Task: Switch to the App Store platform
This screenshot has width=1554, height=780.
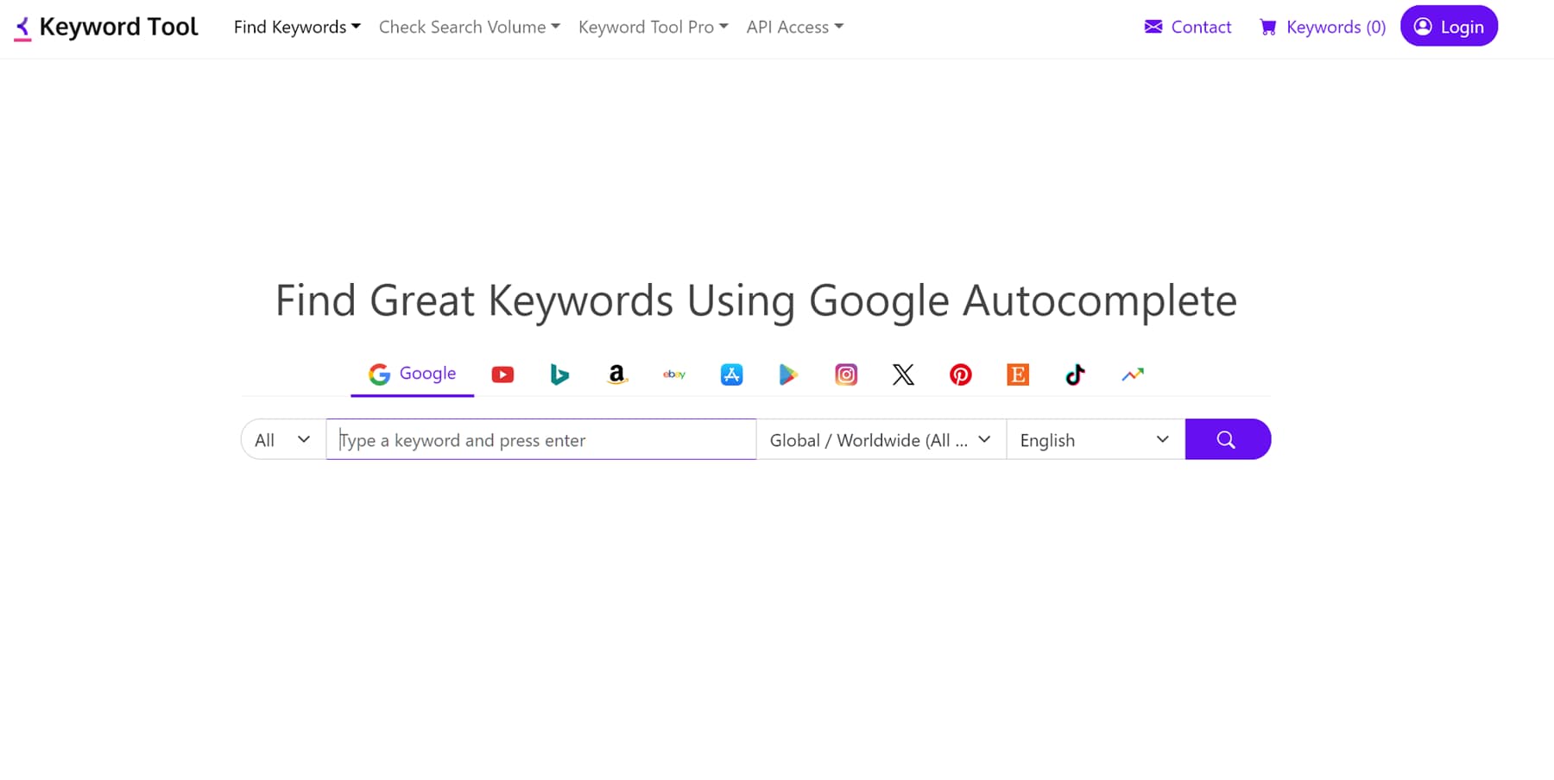Action: [x=731, y=374]
